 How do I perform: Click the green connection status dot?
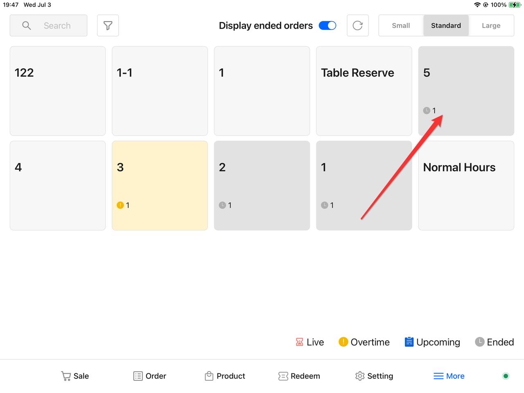tap(506, 376)
